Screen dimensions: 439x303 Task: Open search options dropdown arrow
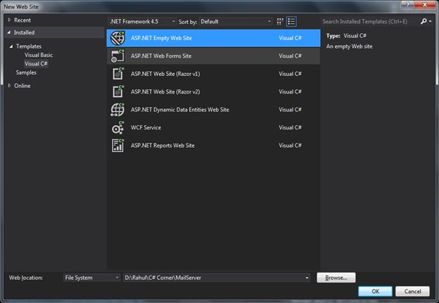tap(431, 21)
